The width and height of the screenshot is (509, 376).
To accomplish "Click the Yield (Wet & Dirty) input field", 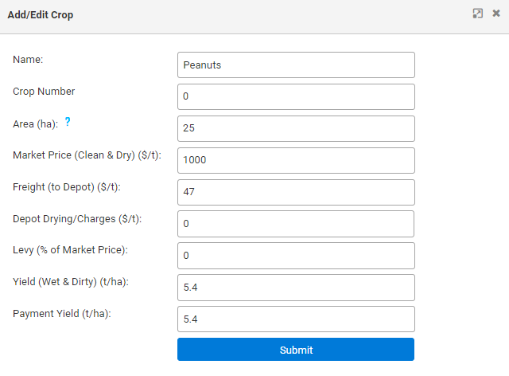I will click(x=296, y=288).
